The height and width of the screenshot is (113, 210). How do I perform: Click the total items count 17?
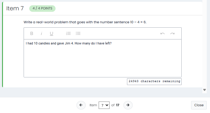click(x=118, y=105)
